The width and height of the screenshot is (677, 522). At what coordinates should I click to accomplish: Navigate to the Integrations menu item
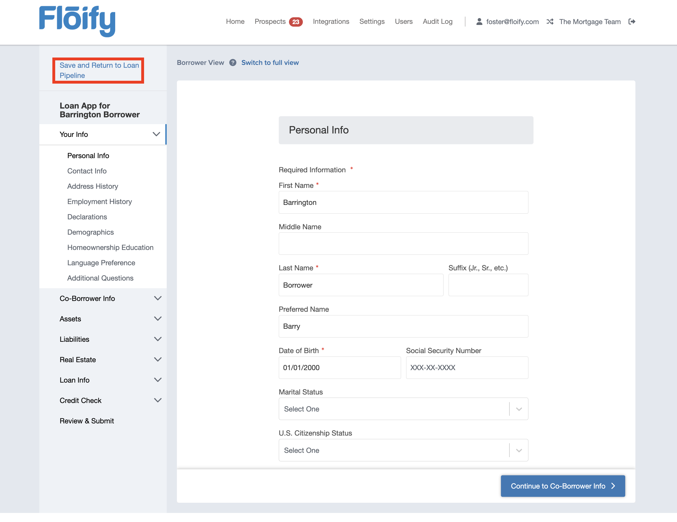click(331, 22)
